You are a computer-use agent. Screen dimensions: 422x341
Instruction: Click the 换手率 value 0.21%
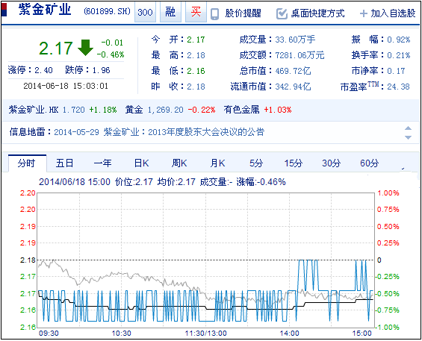click(x=399, y=55)
